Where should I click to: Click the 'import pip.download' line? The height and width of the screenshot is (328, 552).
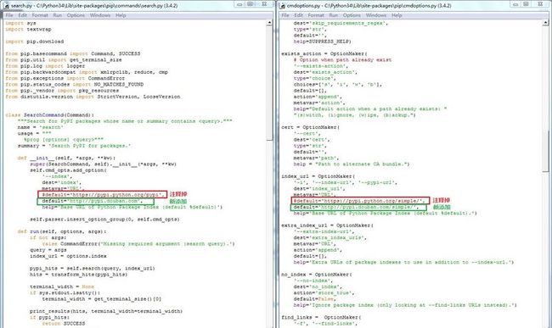click(x=35, y=42)
